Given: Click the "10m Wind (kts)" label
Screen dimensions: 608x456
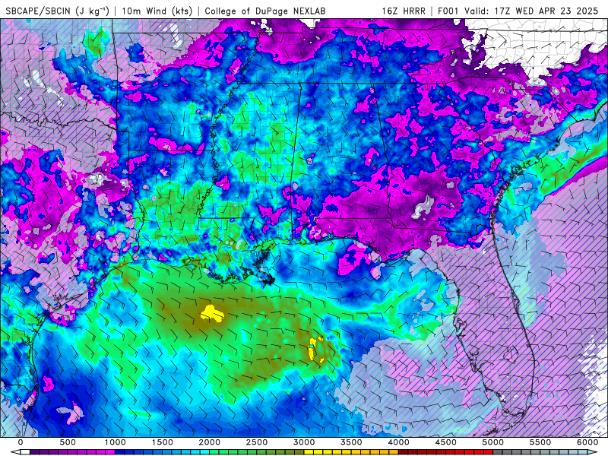Looking at the screenshot, I should pos(157,11).
